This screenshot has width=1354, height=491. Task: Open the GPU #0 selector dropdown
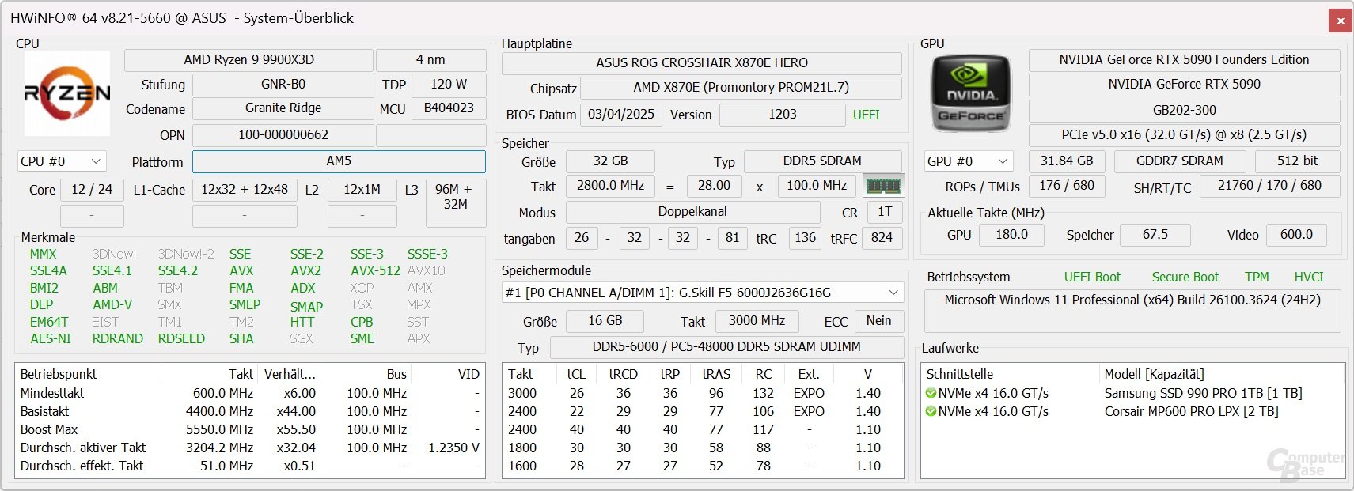pos(969,161)
